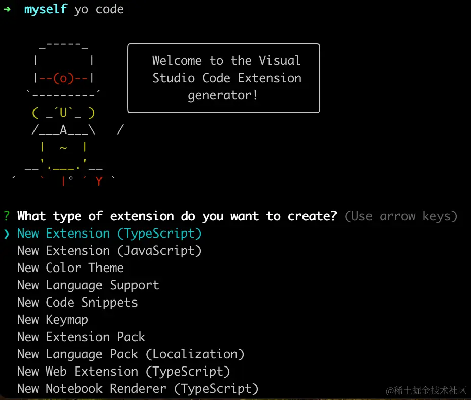This screenshot has height=400, width=471.
Task: Choose New Notebook Renderer (TypeScript)
Action: pos(138,389)
